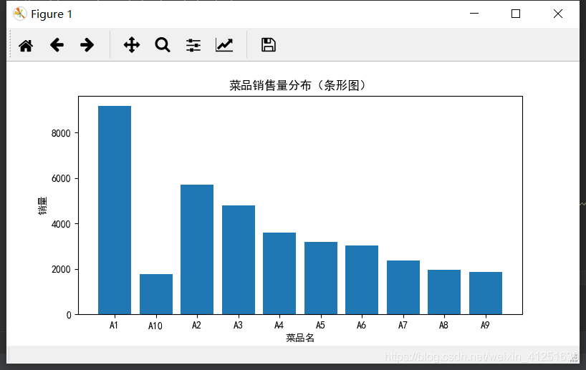The width and height of the screenshot is (586, 370).
Task: Click the A10 x-axis tick label
Action: pyautogui.click(x=155, y=326)
